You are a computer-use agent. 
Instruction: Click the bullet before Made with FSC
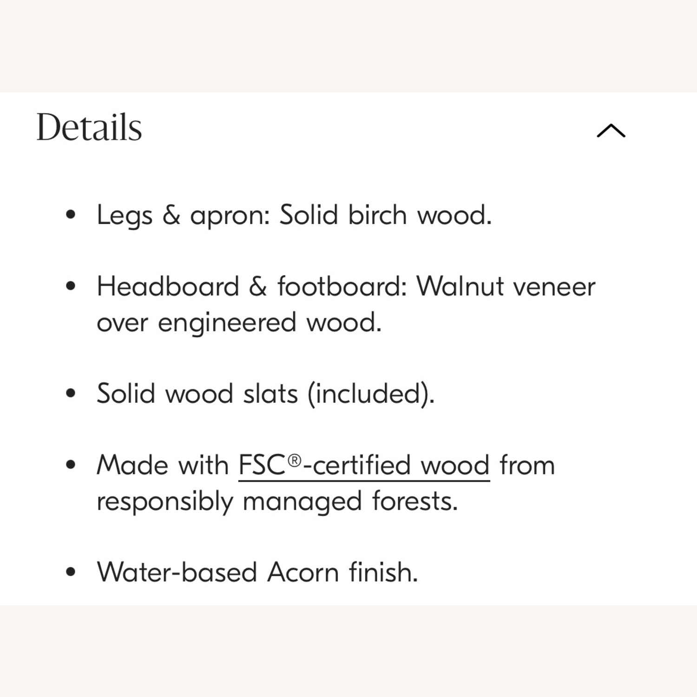71,465
